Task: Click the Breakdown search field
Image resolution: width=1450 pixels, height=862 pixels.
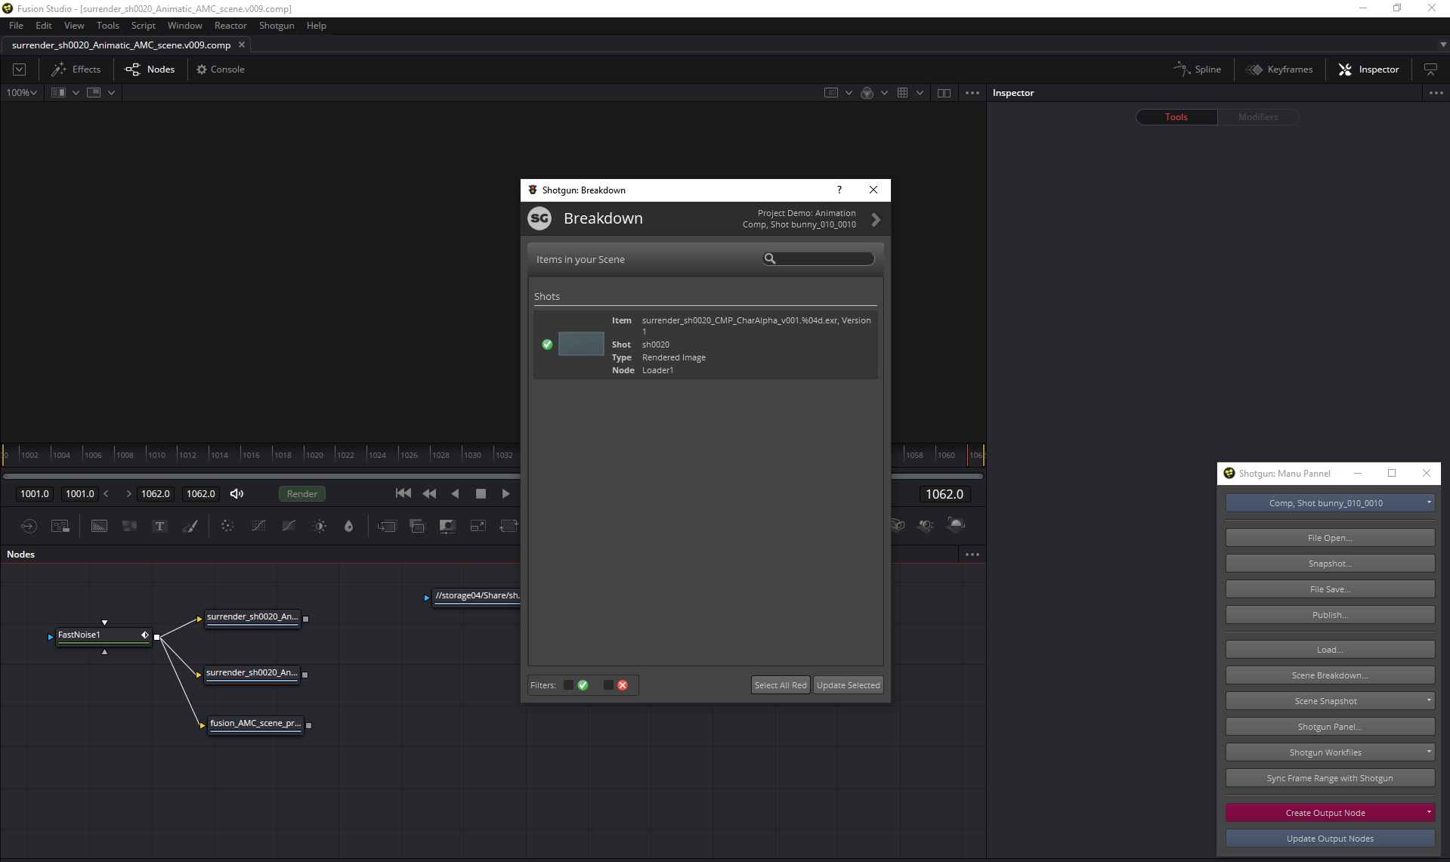Action: tap(819, 259)
